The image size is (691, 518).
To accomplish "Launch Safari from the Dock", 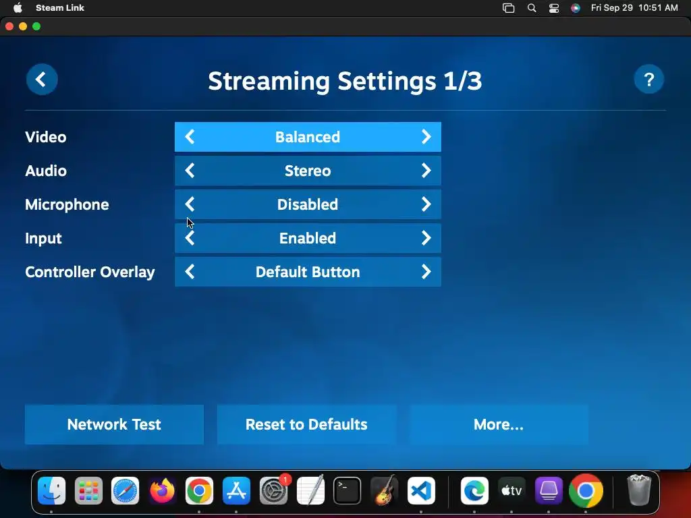I will (x=125, y=491).
